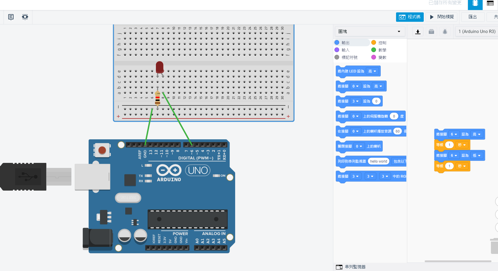Click the debugger bug icon
This screenshot has width=498, height=271.
point(445,32)
